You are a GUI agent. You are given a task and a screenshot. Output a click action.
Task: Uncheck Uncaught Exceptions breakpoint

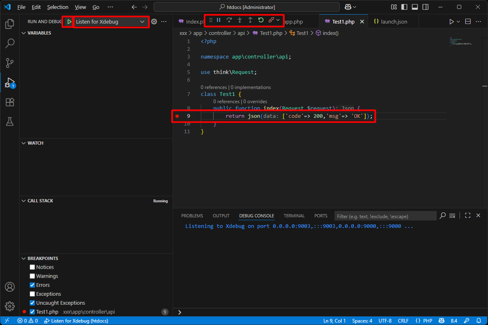pyautogui.click(x=33, y=303)
